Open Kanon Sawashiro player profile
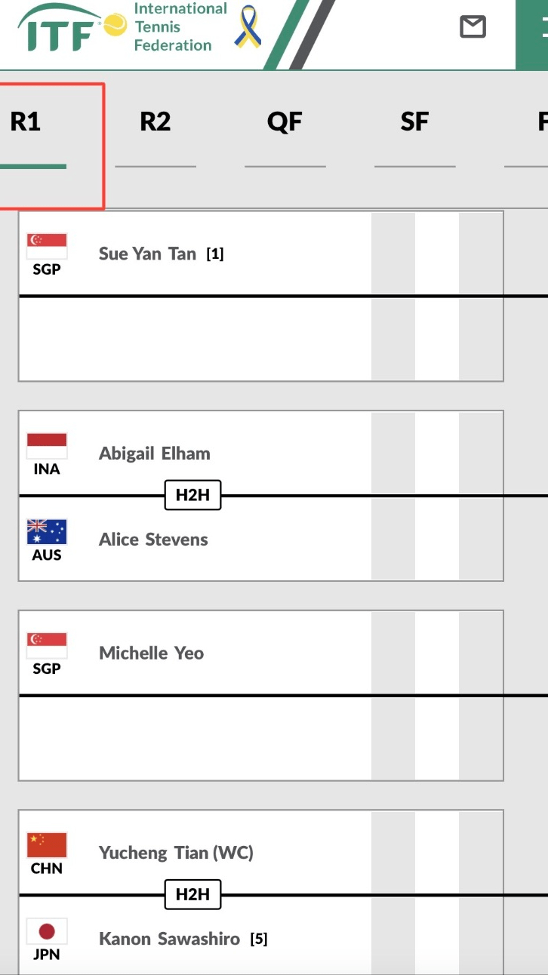This screenshot has height=975, width=548. click(x=169, y=939)
